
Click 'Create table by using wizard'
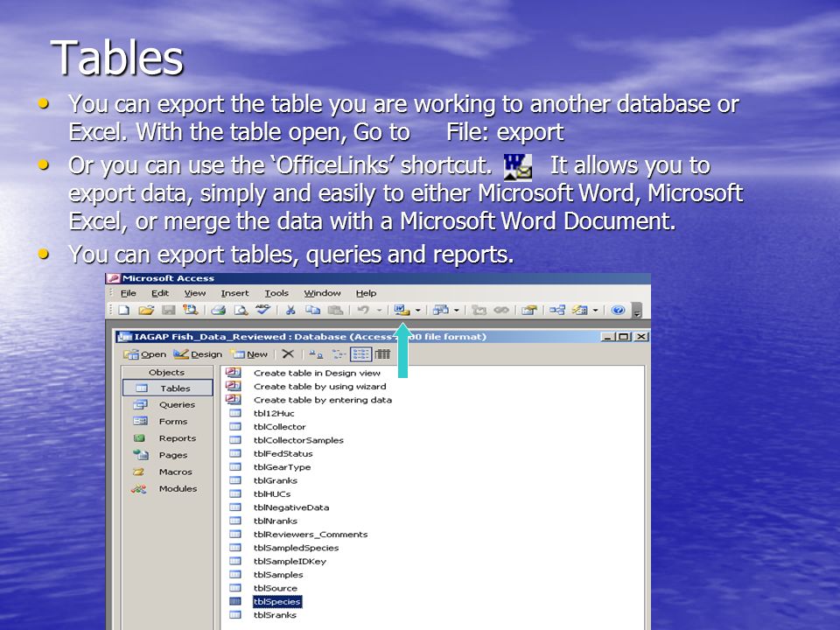tap(320, 386)
